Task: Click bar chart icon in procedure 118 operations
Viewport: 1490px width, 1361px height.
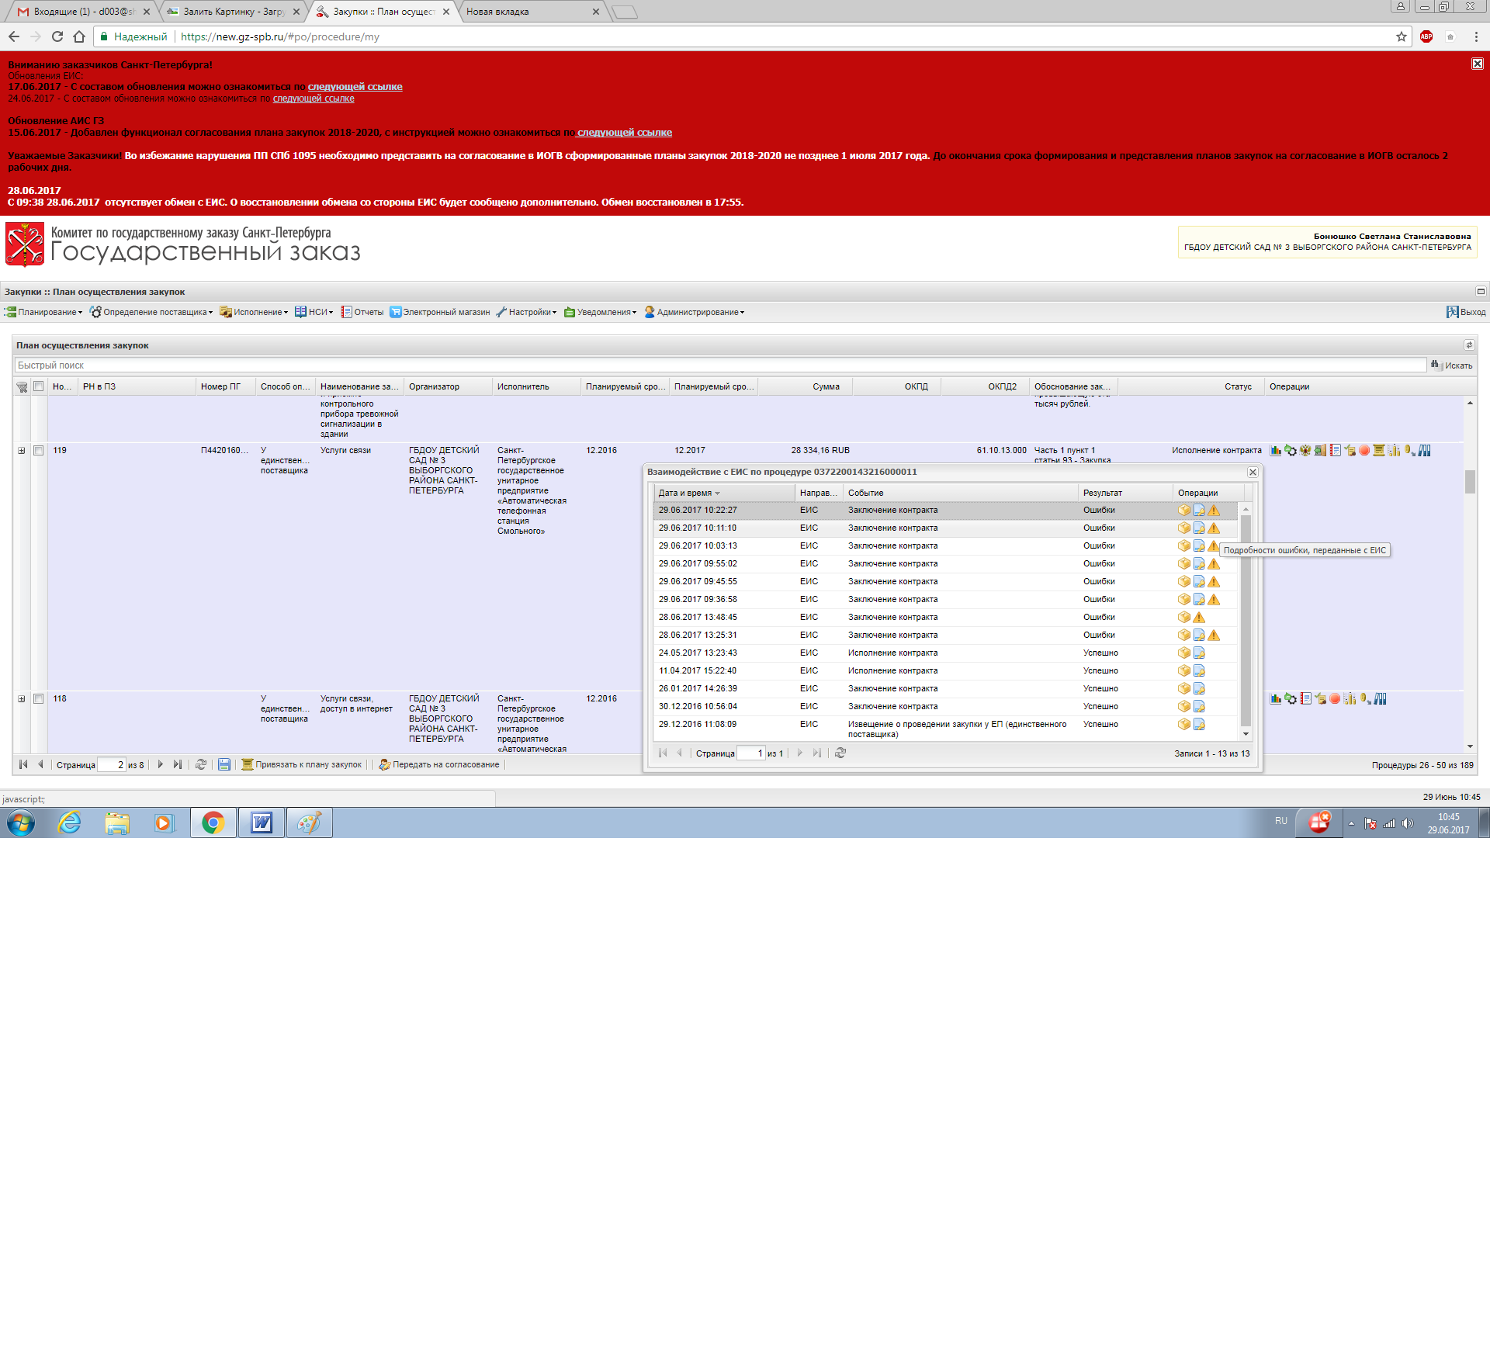Action: [x=1275, y=699]
